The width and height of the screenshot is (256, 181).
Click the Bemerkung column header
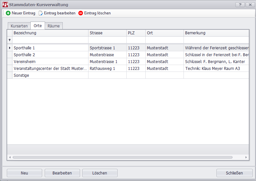(x=216, y=33)
